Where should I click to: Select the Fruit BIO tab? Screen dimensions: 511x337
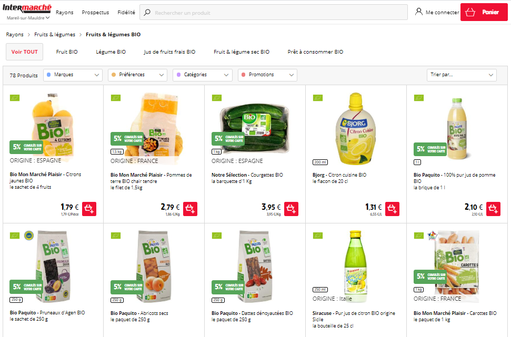67,52
